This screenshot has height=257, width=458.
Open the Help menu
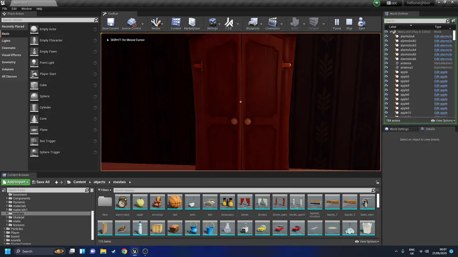39,9
